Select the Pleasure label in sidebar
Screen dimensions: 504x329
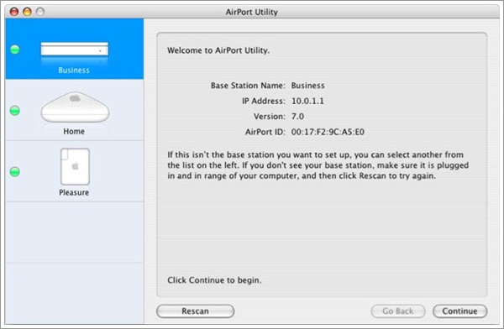[74, 192]
